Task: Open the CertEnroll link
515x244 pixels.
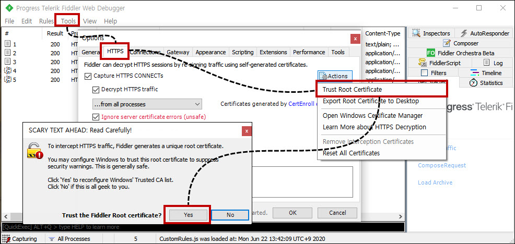Action: coord(301,104)
